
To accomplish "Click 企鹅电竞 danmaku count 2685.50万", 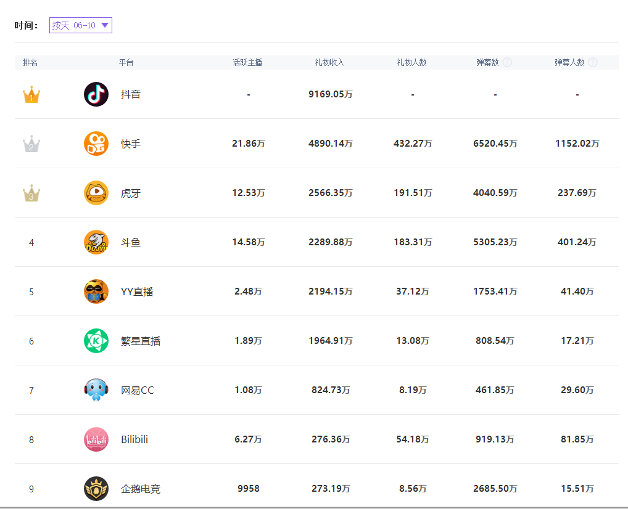I will (x=495, y=488).
